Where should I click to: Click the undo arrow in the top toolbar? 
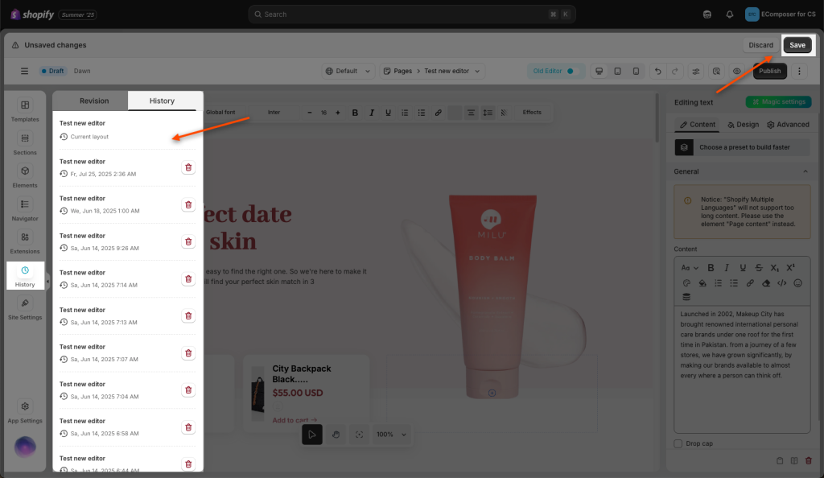[658, 71]
